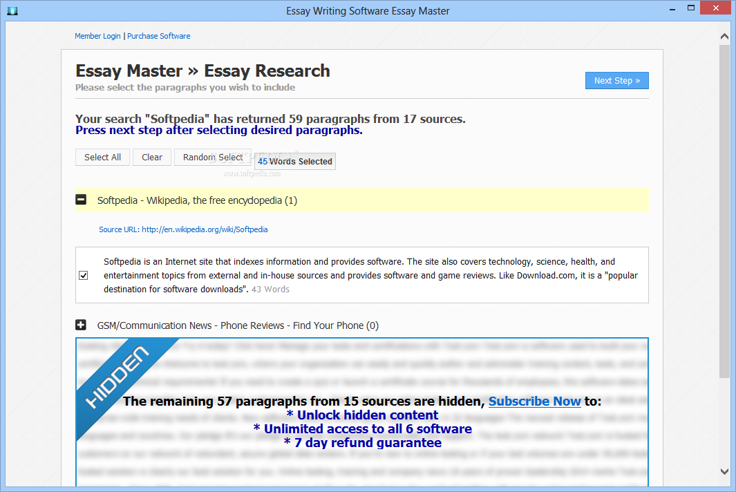736x492 pixels.
Task: Click the vertical scrollbar thumb
Action: point(724,211)
